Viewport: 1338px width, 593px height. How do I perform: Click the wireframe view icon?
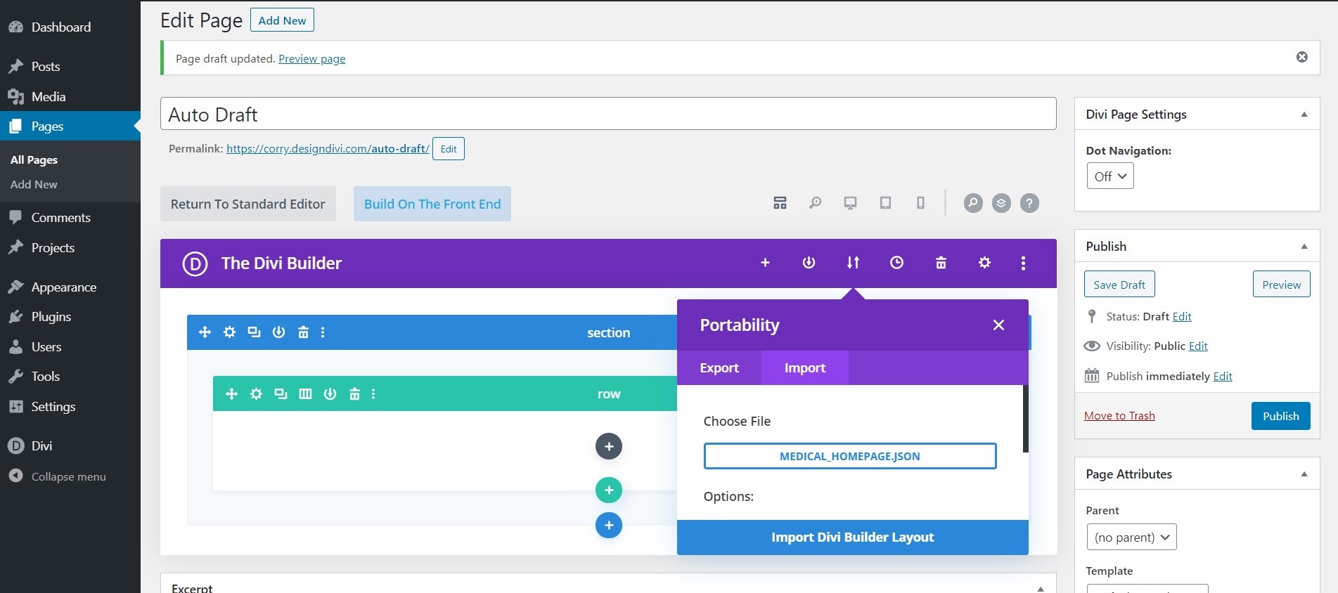(x=780, y=203)
